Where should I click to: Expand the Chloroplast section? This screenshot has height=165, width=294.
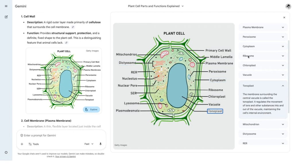[x=283, y=65]
